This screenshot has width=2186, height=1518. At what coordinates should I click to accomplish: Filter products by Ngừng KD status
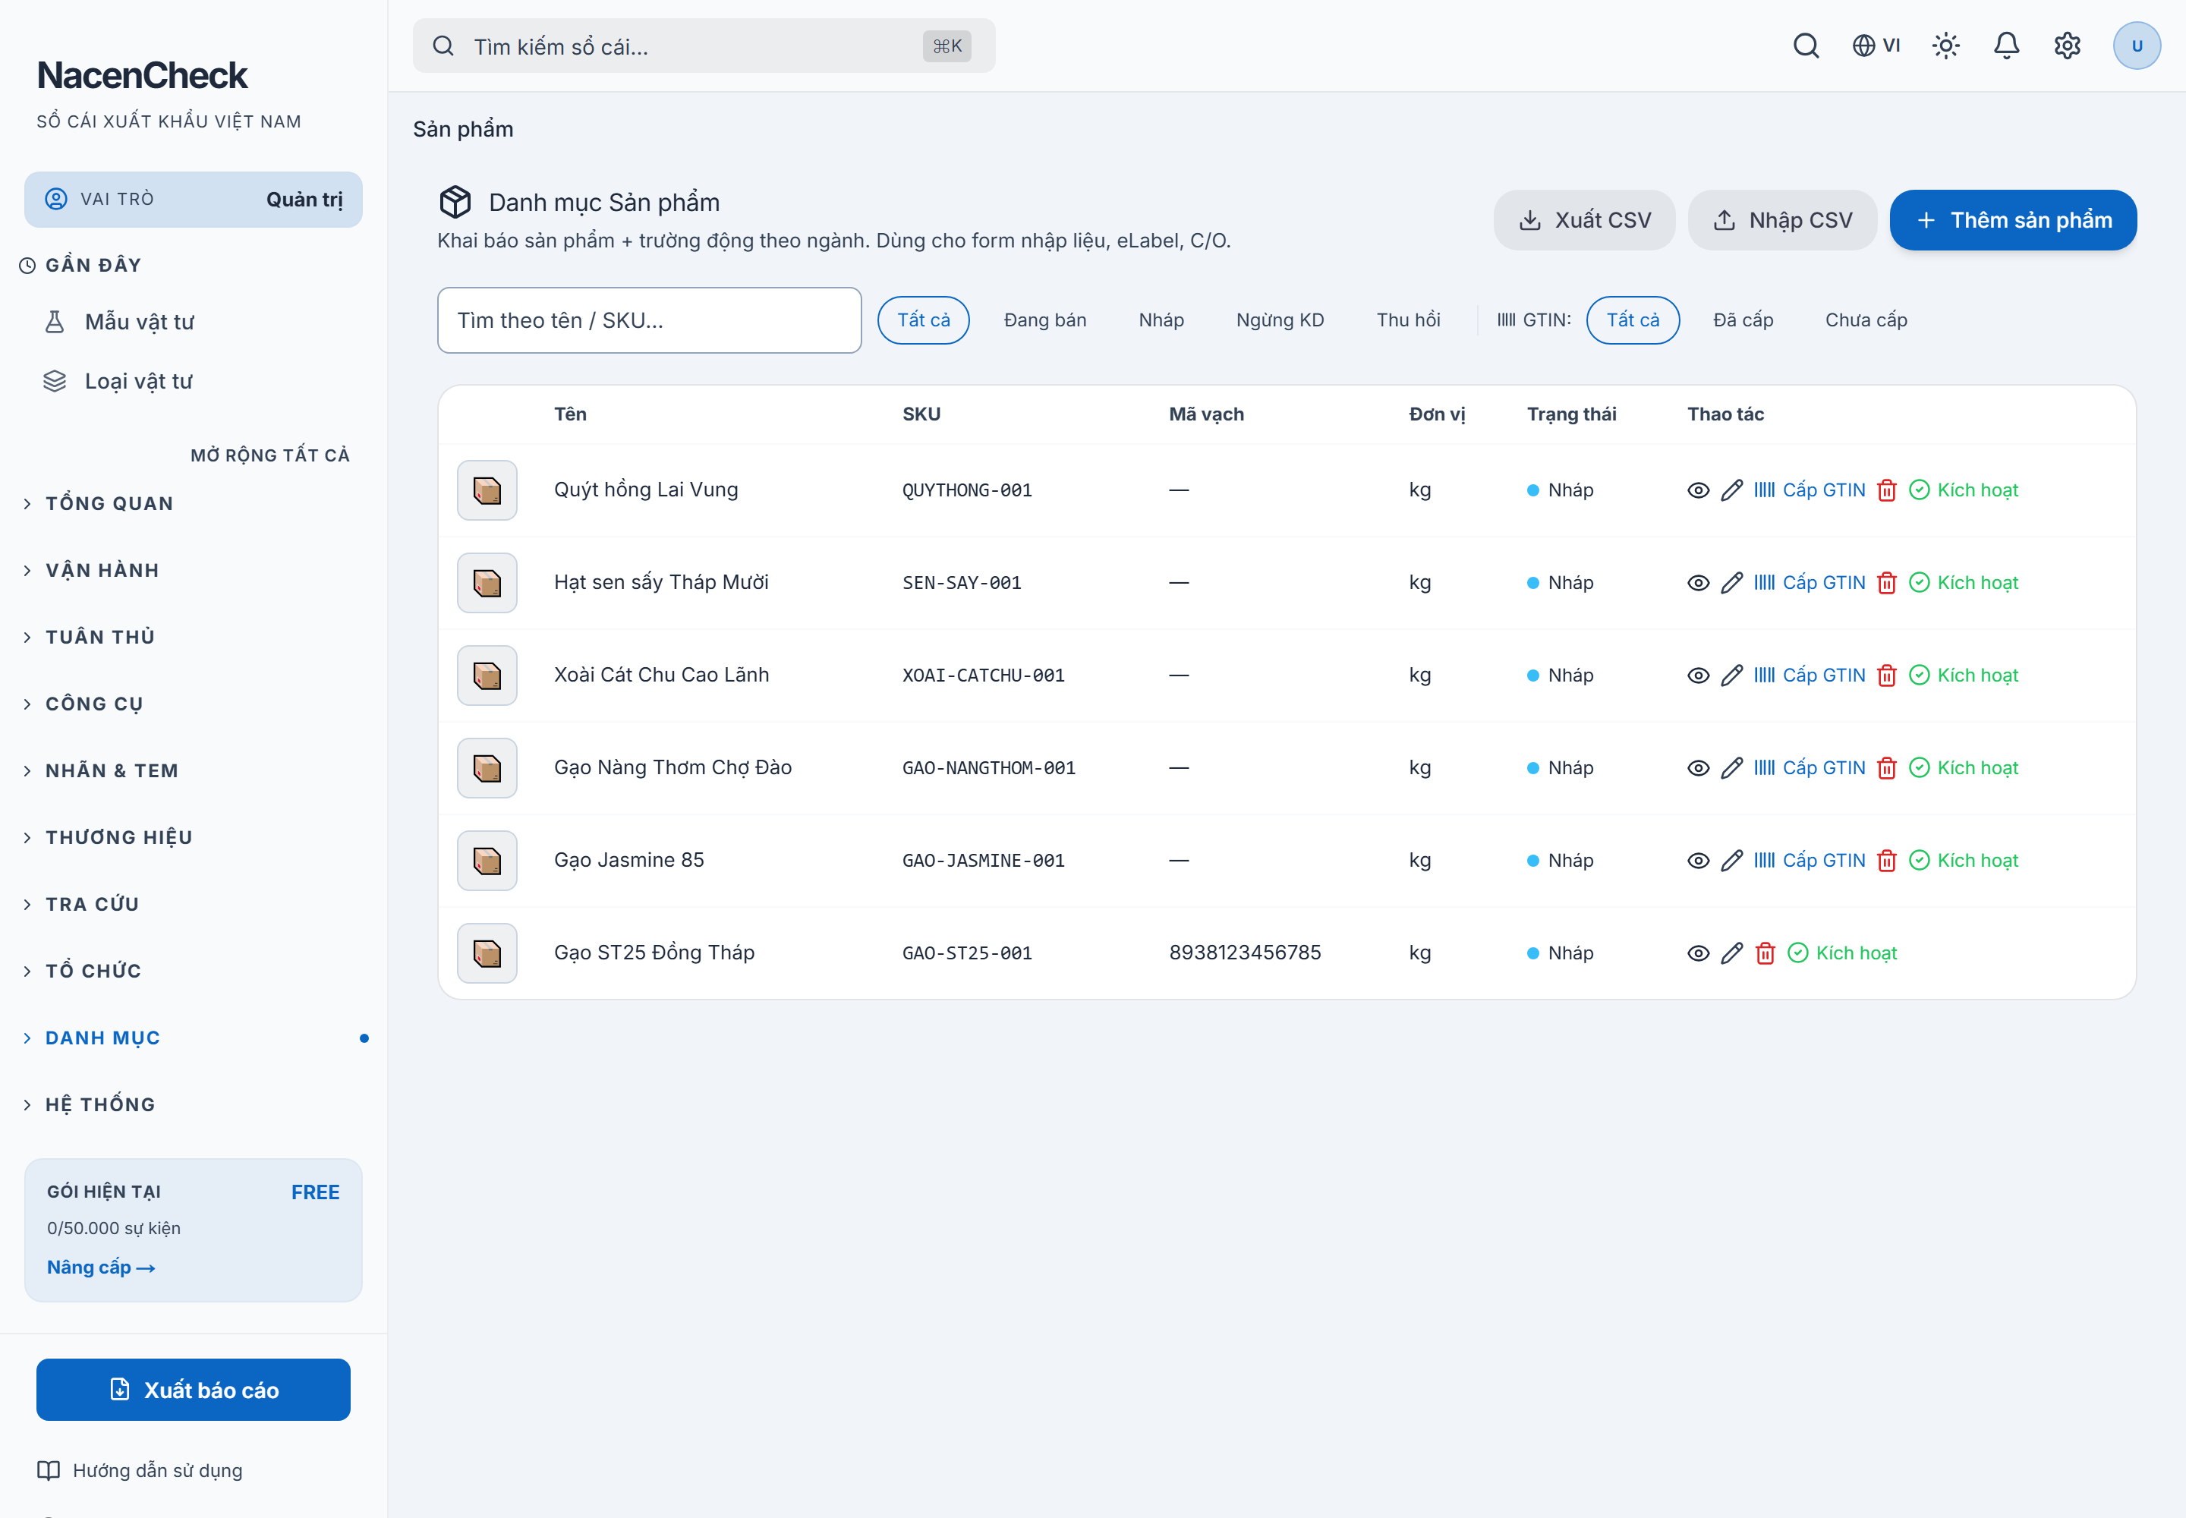(1280, 320)
